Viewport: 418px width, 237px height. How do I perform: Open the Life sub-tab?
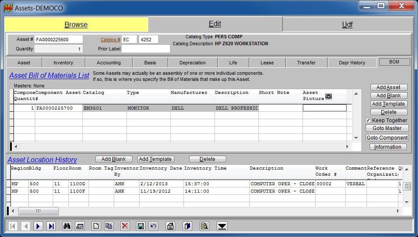[x=233, y=63]
